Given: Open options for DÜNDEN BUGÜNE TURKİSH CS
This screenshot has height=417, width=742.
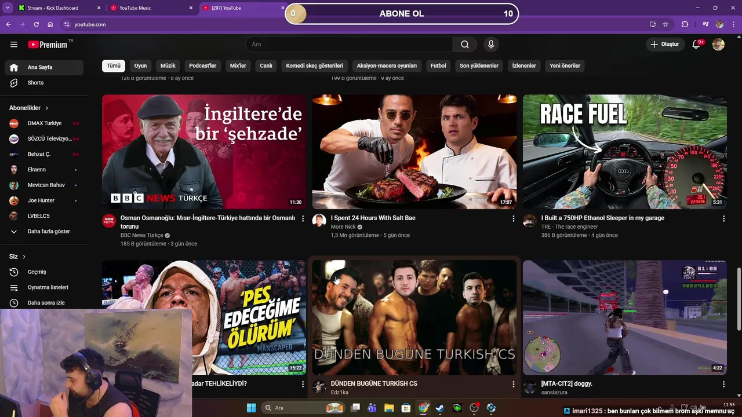Looking at the screenshot, I should tap(513, 385).
